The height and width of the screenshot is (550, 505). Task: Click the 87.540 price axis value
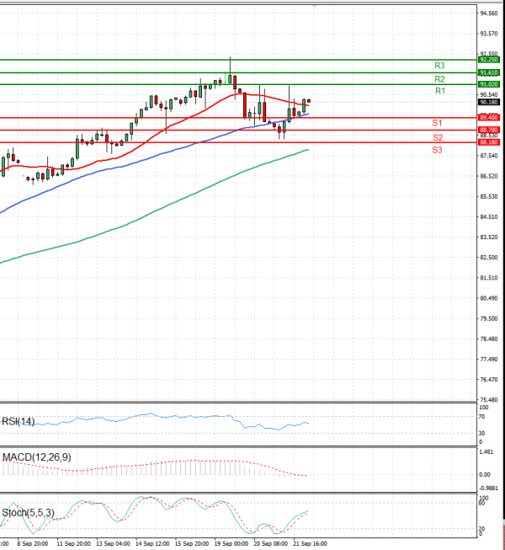pos(489,156)
